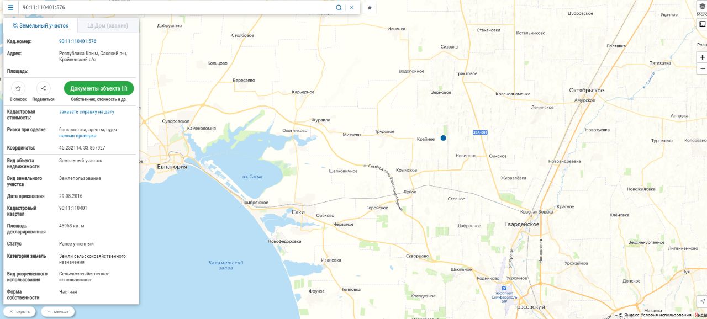Screen dimensions: 707x319
Task: Click the Красногвардейское... Краснознаменка village label
Action: click(513, 94)
